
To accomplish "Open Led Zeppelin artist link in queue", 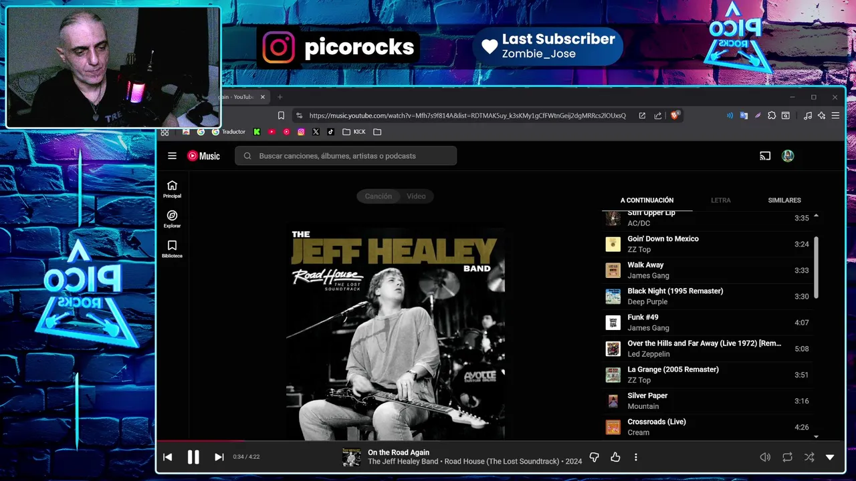I will pyautogui.click(x=648, y=353).
